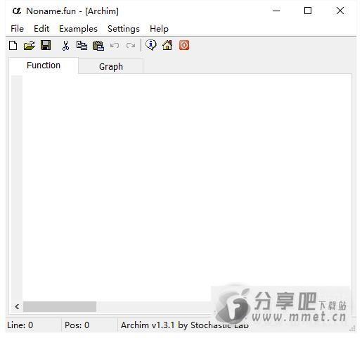Open a file using folder icon
Image resolution: width=362 pixels, height=338 pixels.
tap(30, 45)
